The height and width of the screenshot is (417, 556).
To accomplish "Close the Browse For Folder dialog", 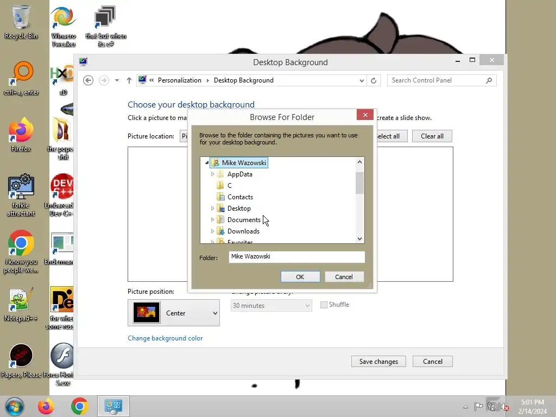I will 365,115.
